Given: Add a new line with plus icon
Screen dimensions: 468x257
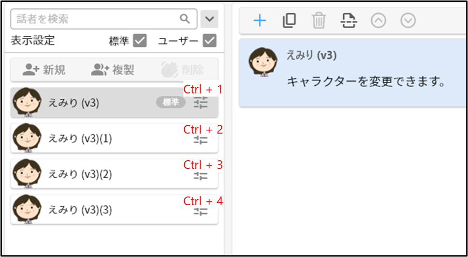Looking at the screenshot, I should (260, 21).
